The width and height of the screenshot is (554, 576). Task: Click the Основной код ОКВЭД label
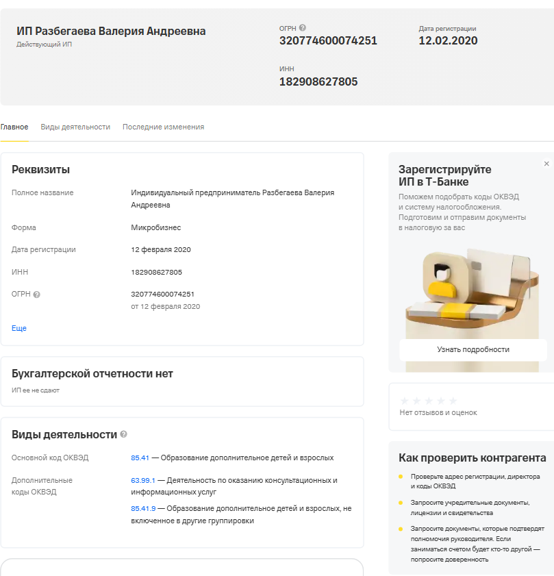pos(50,458)
